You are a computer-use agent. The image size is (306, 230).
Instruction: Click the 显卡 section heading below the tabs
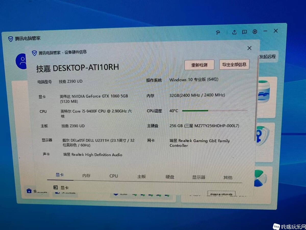tap(64, 188)
